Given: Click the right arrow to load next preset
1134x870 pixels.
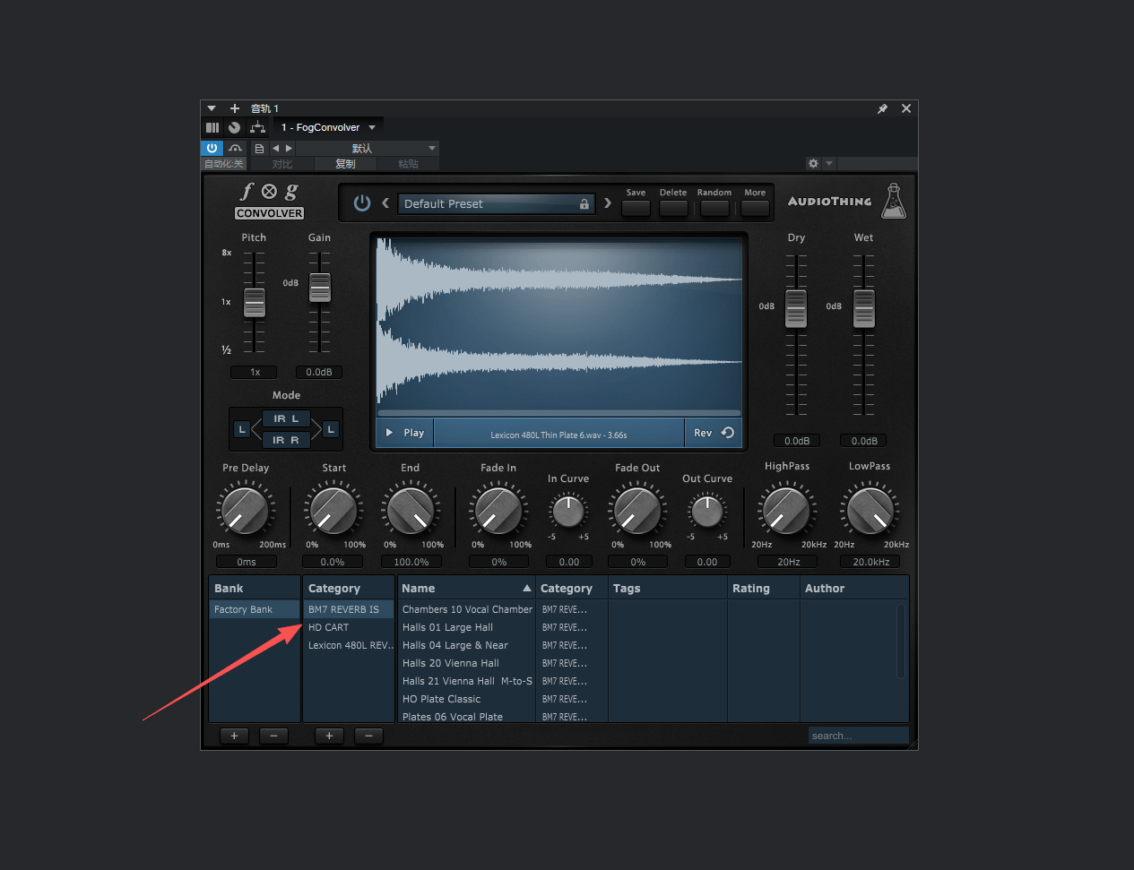Looking at the screenshot, I should pyautogui.click(x=608, y=203).
